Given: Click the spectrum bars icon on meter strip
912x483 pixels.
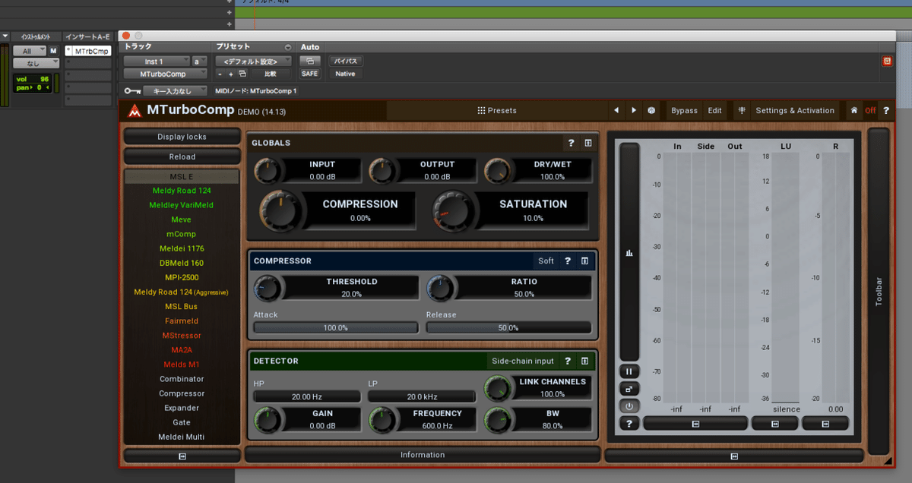Looking at the screenshot, I should coord(629,254).
